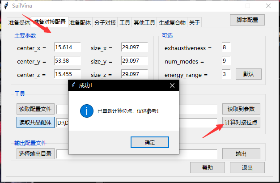Viewport: 280px width, 183px height.
Task: Reset optional parameters with 默认
Action: pos(249,74)
